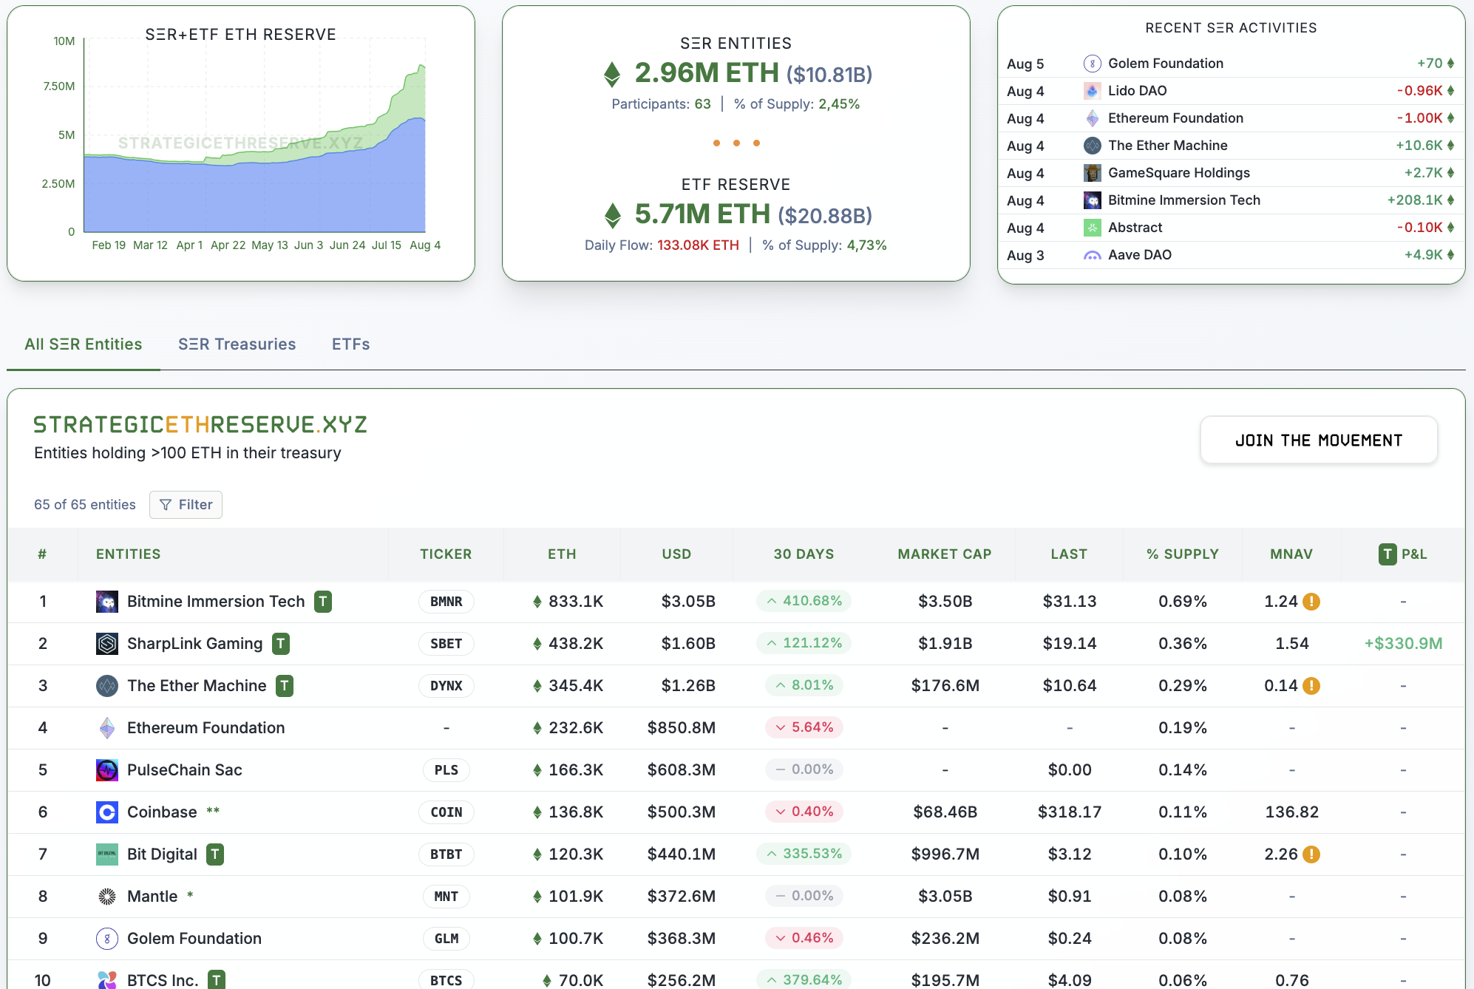Click the +208.1K activity amount for Bitmine
Screen dimensions: 1474x989
tap(1415, 200)
